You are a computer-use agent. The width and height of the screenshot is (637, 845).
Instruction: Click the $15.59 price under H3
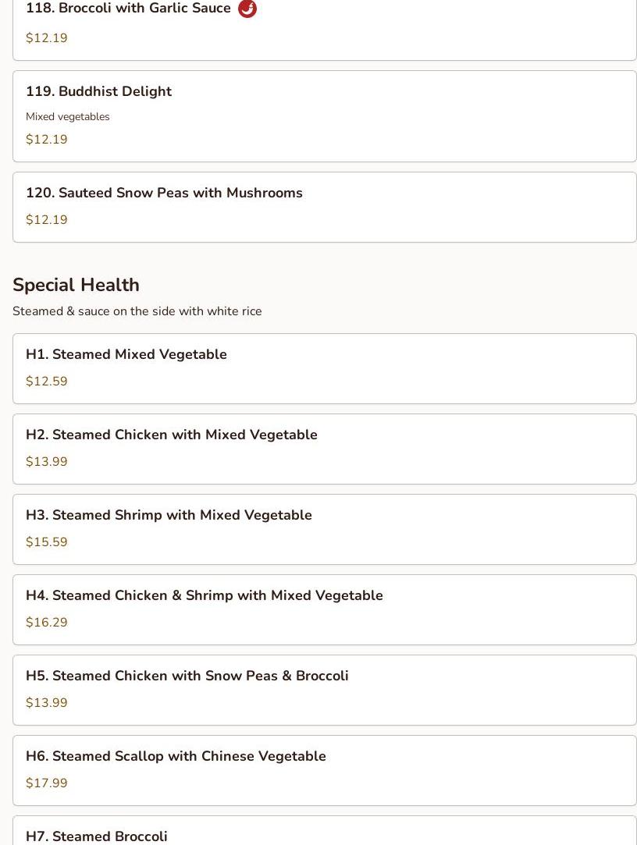tap(46, 541)
